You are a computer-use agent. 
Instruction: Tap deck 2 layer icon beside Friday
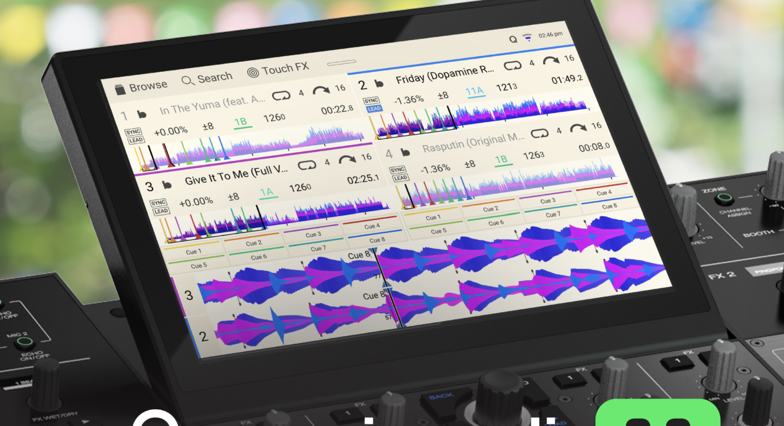point(379,83)
